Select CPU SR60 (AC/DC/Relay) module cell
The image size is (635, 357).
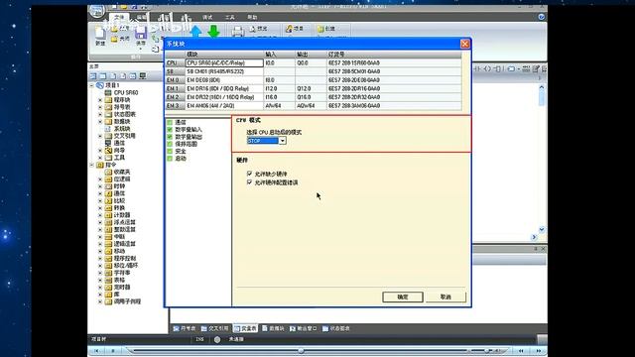(224, 63)
